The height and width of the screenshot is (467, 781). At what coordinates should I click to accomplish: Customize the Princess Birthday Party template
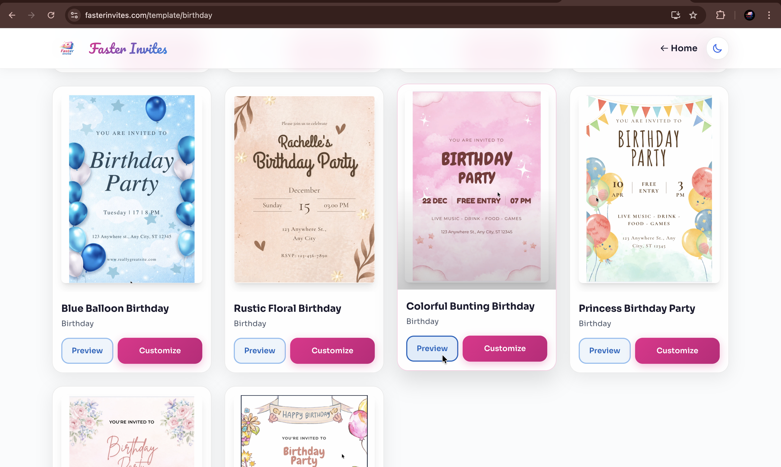677,351
